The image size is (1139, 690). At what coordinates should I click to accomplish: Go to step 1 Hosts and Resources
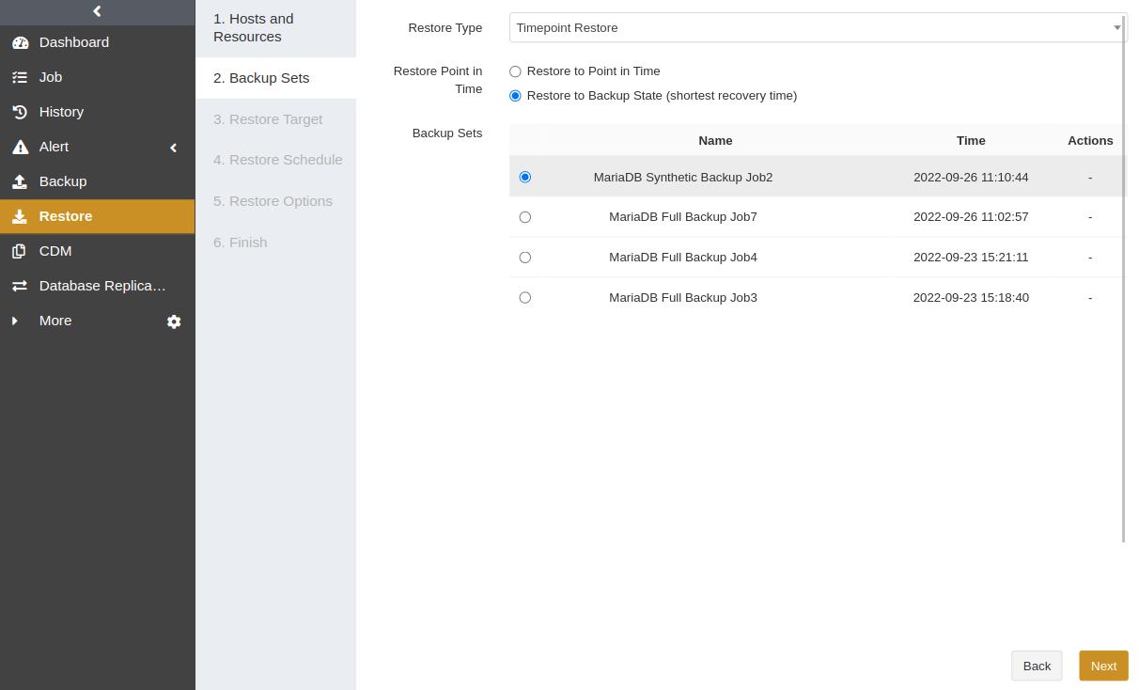click(275, 28)
